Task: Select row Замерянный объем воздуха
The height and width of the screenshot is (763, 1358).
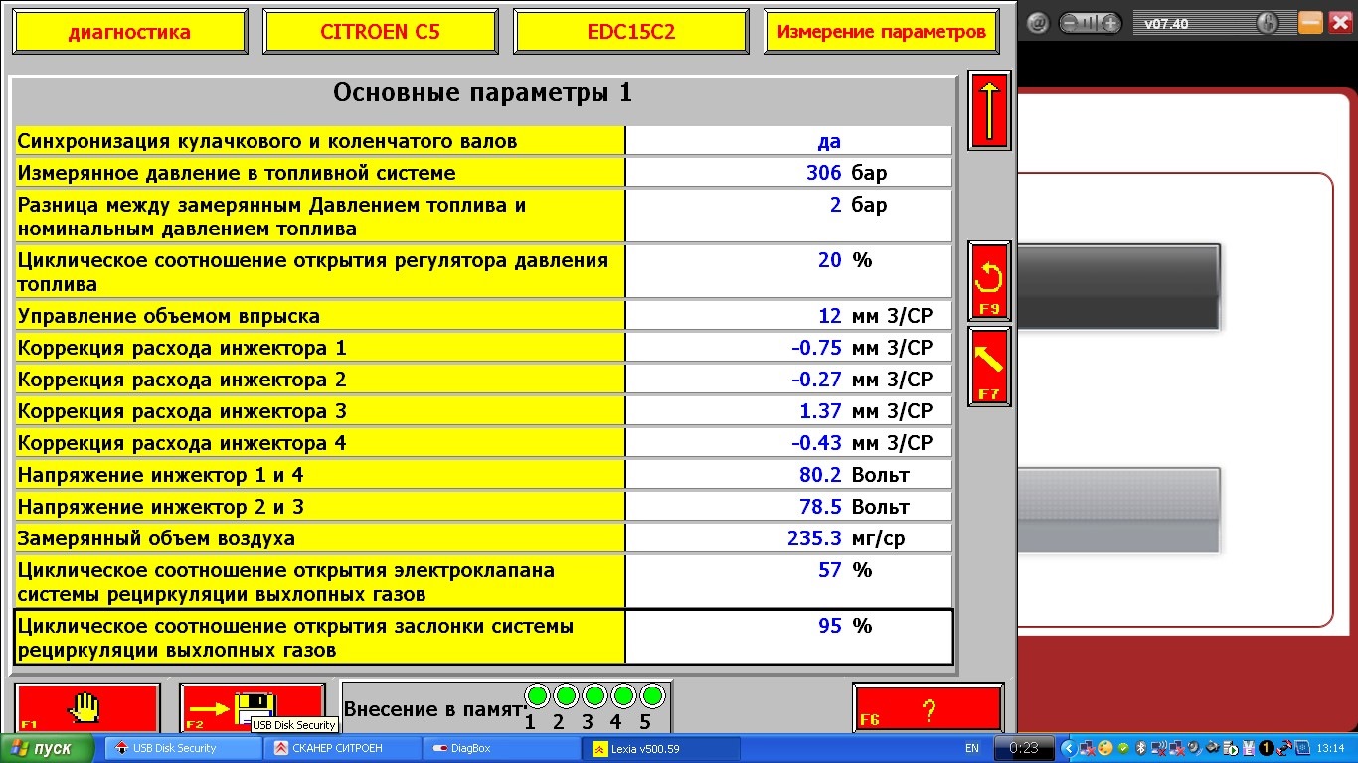Action: 483,538
